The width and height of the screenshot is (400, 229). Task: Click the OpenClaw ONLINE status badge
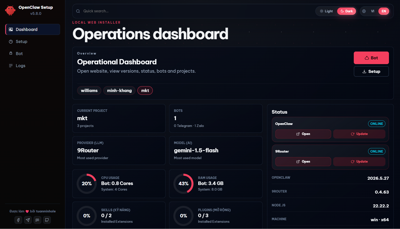[x=377, y=124]
